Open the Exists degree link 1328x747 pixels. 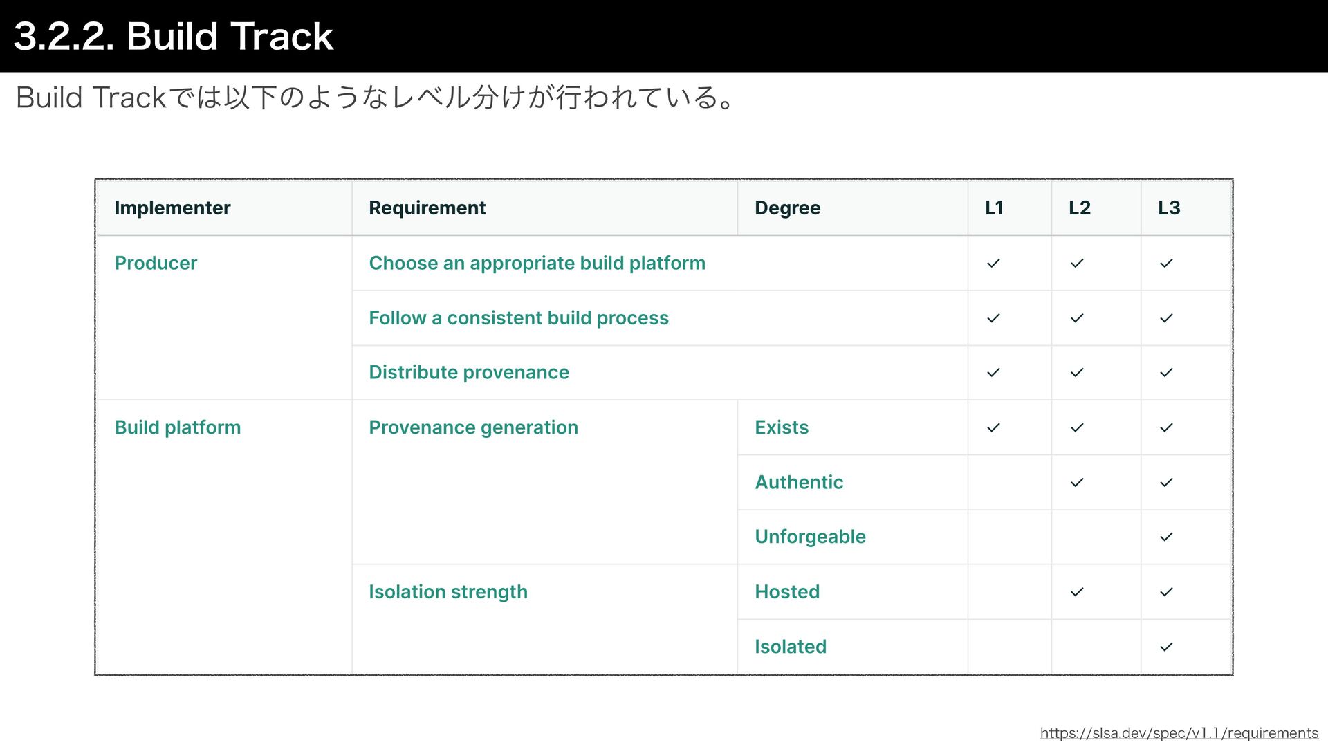782,427
